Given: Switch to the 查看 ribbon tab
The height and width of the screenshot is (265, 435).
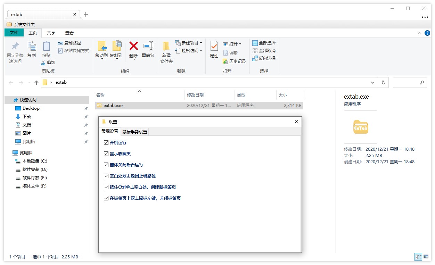Looking at the screenshot, I should pos(69,33).
